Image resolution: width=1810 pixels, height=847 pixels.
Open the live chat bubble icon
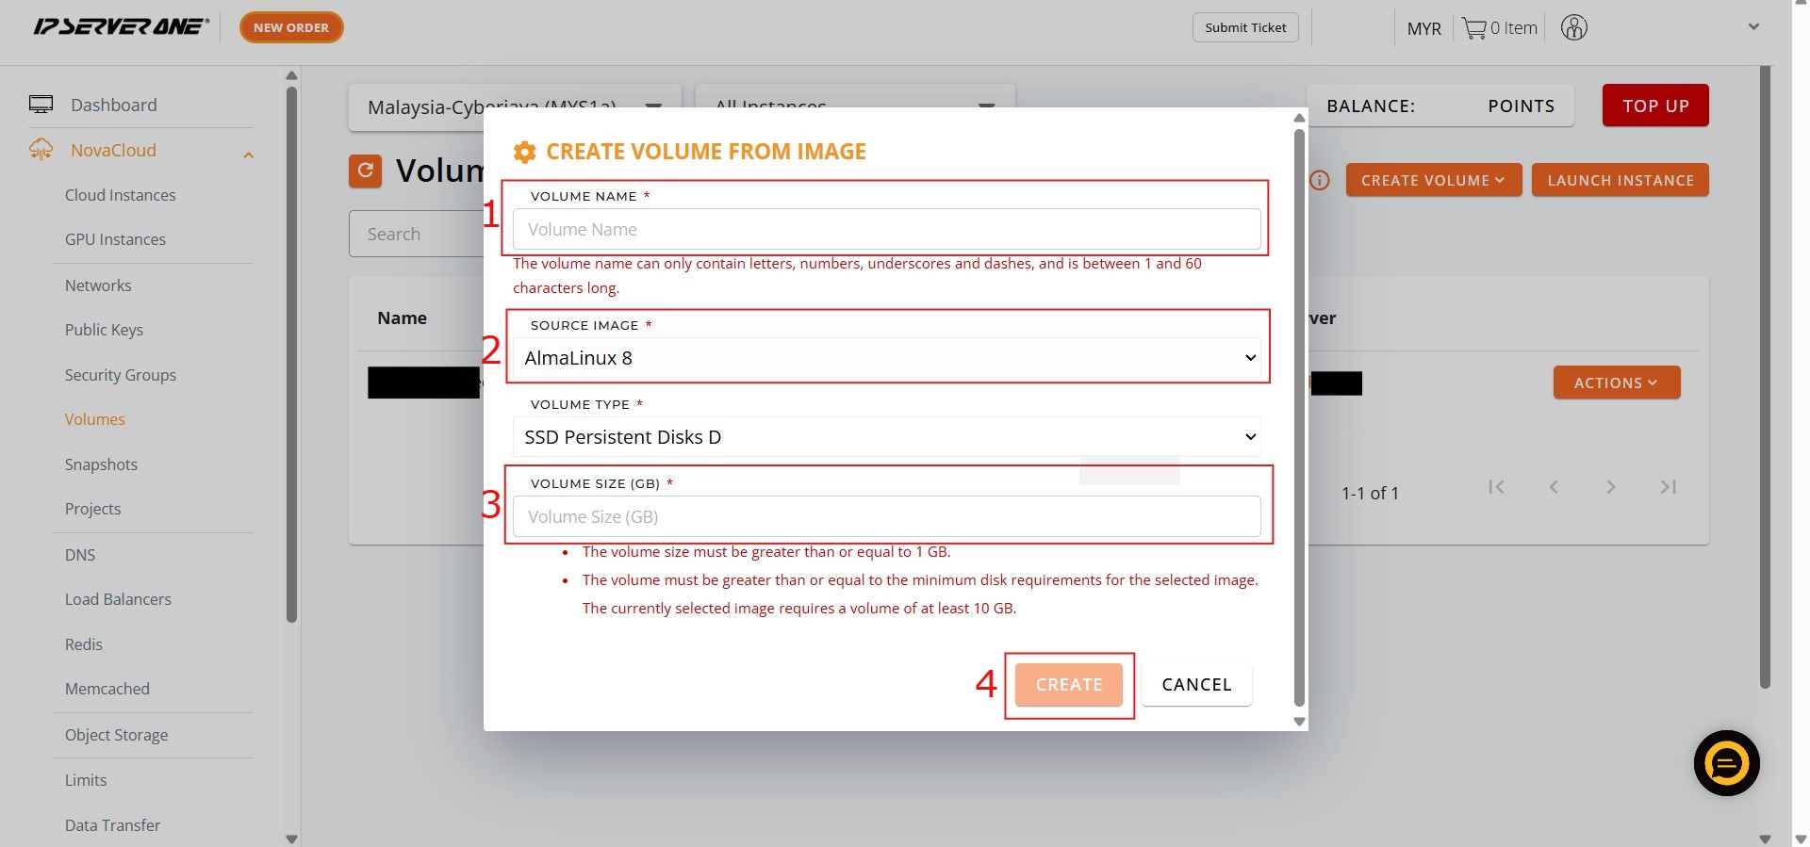coord(1726,763)
